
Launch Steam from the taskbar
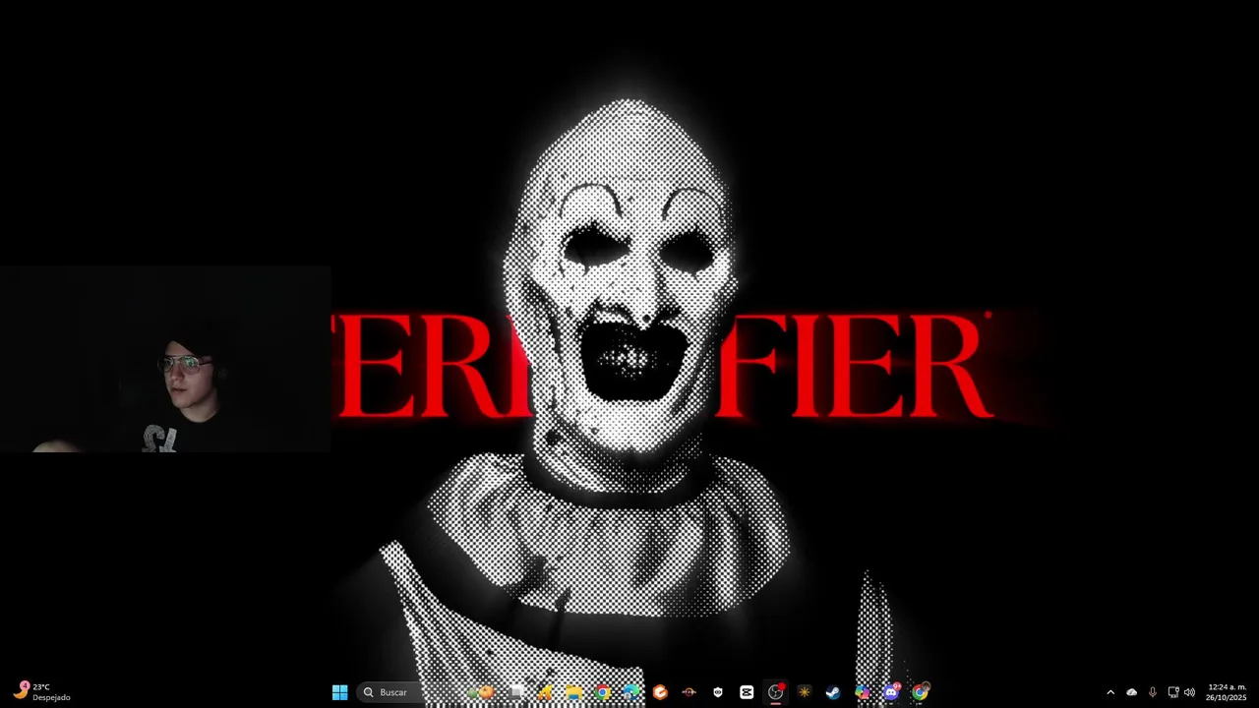click(833, 692)
